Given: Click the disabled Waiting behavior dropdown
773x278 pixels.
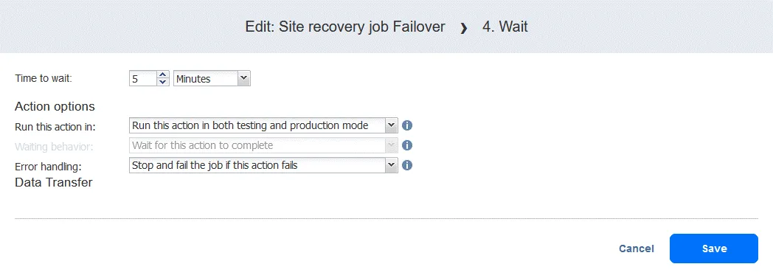Looking at the screenshot, I should [263, 145].
